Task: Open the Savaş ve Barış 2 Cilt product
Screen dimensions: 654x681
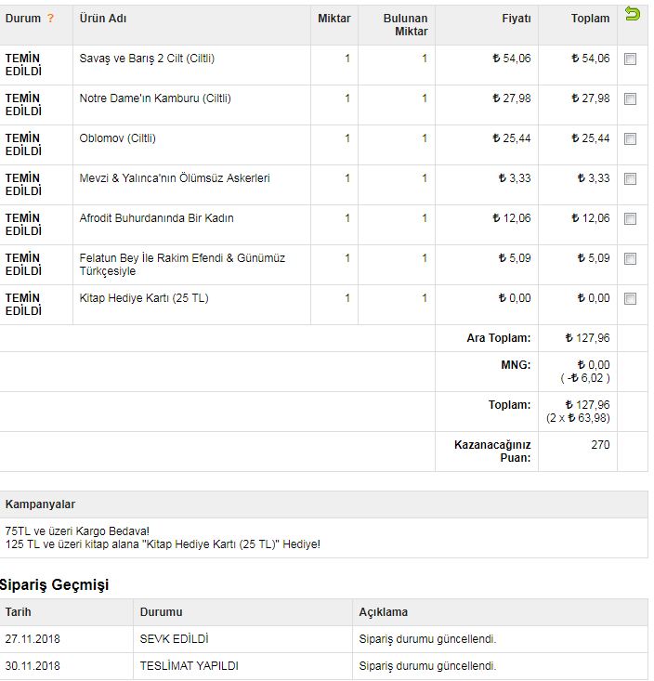Action: [x=147, y=59]
